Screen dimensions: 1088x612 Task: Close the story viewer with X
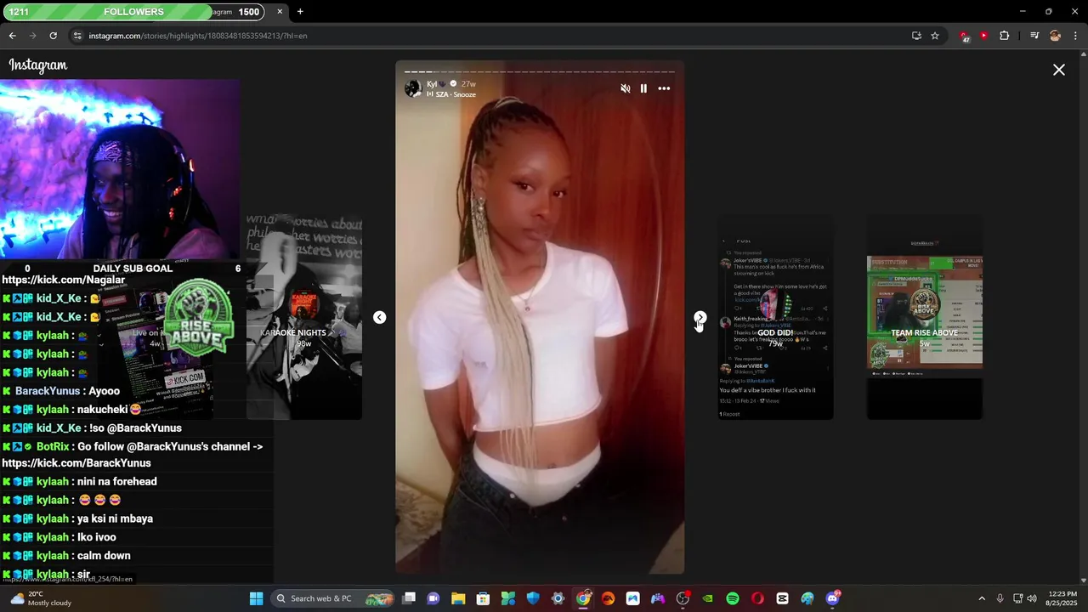[1059, 70]
